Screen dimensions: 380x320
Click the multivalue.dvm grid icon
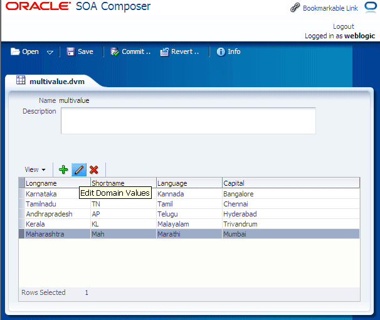21,80
